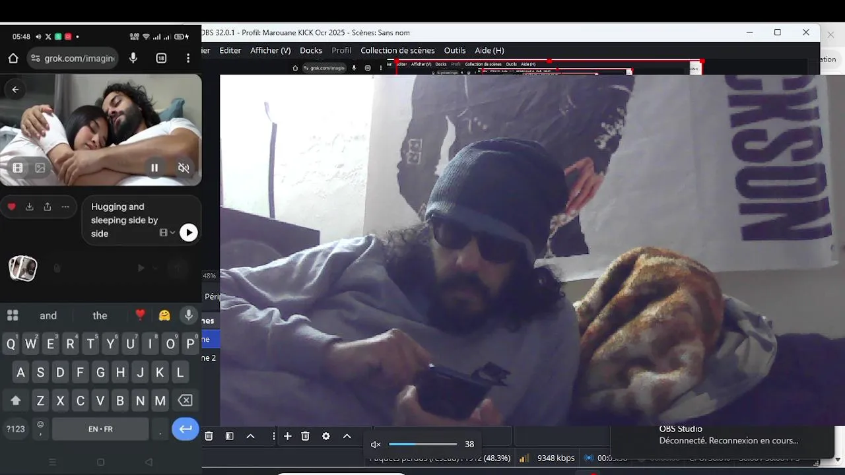This screenshot has height=475, width=845.
Task: Open the more options ellipsis under video
Action: pos(65,206)
